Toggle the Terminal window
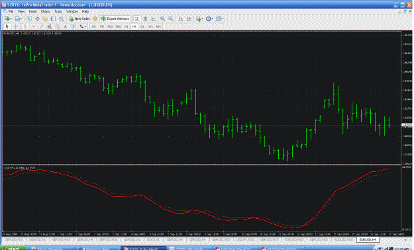Screen dimensions: 414x250 click(x=54, y=19)
